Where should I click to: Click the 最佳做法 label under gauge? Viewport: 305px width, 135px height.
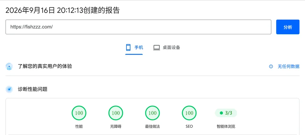point(152,127)
